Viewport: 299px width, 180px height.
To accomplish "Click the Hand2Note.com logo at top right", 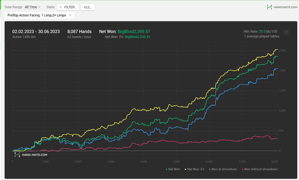I will pos(282,7).
